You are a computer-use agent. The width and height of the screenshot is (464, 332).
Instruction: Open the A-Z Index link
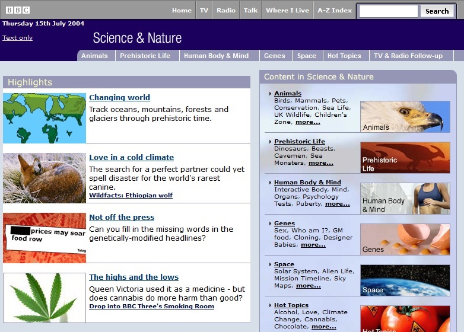point(335,10)
